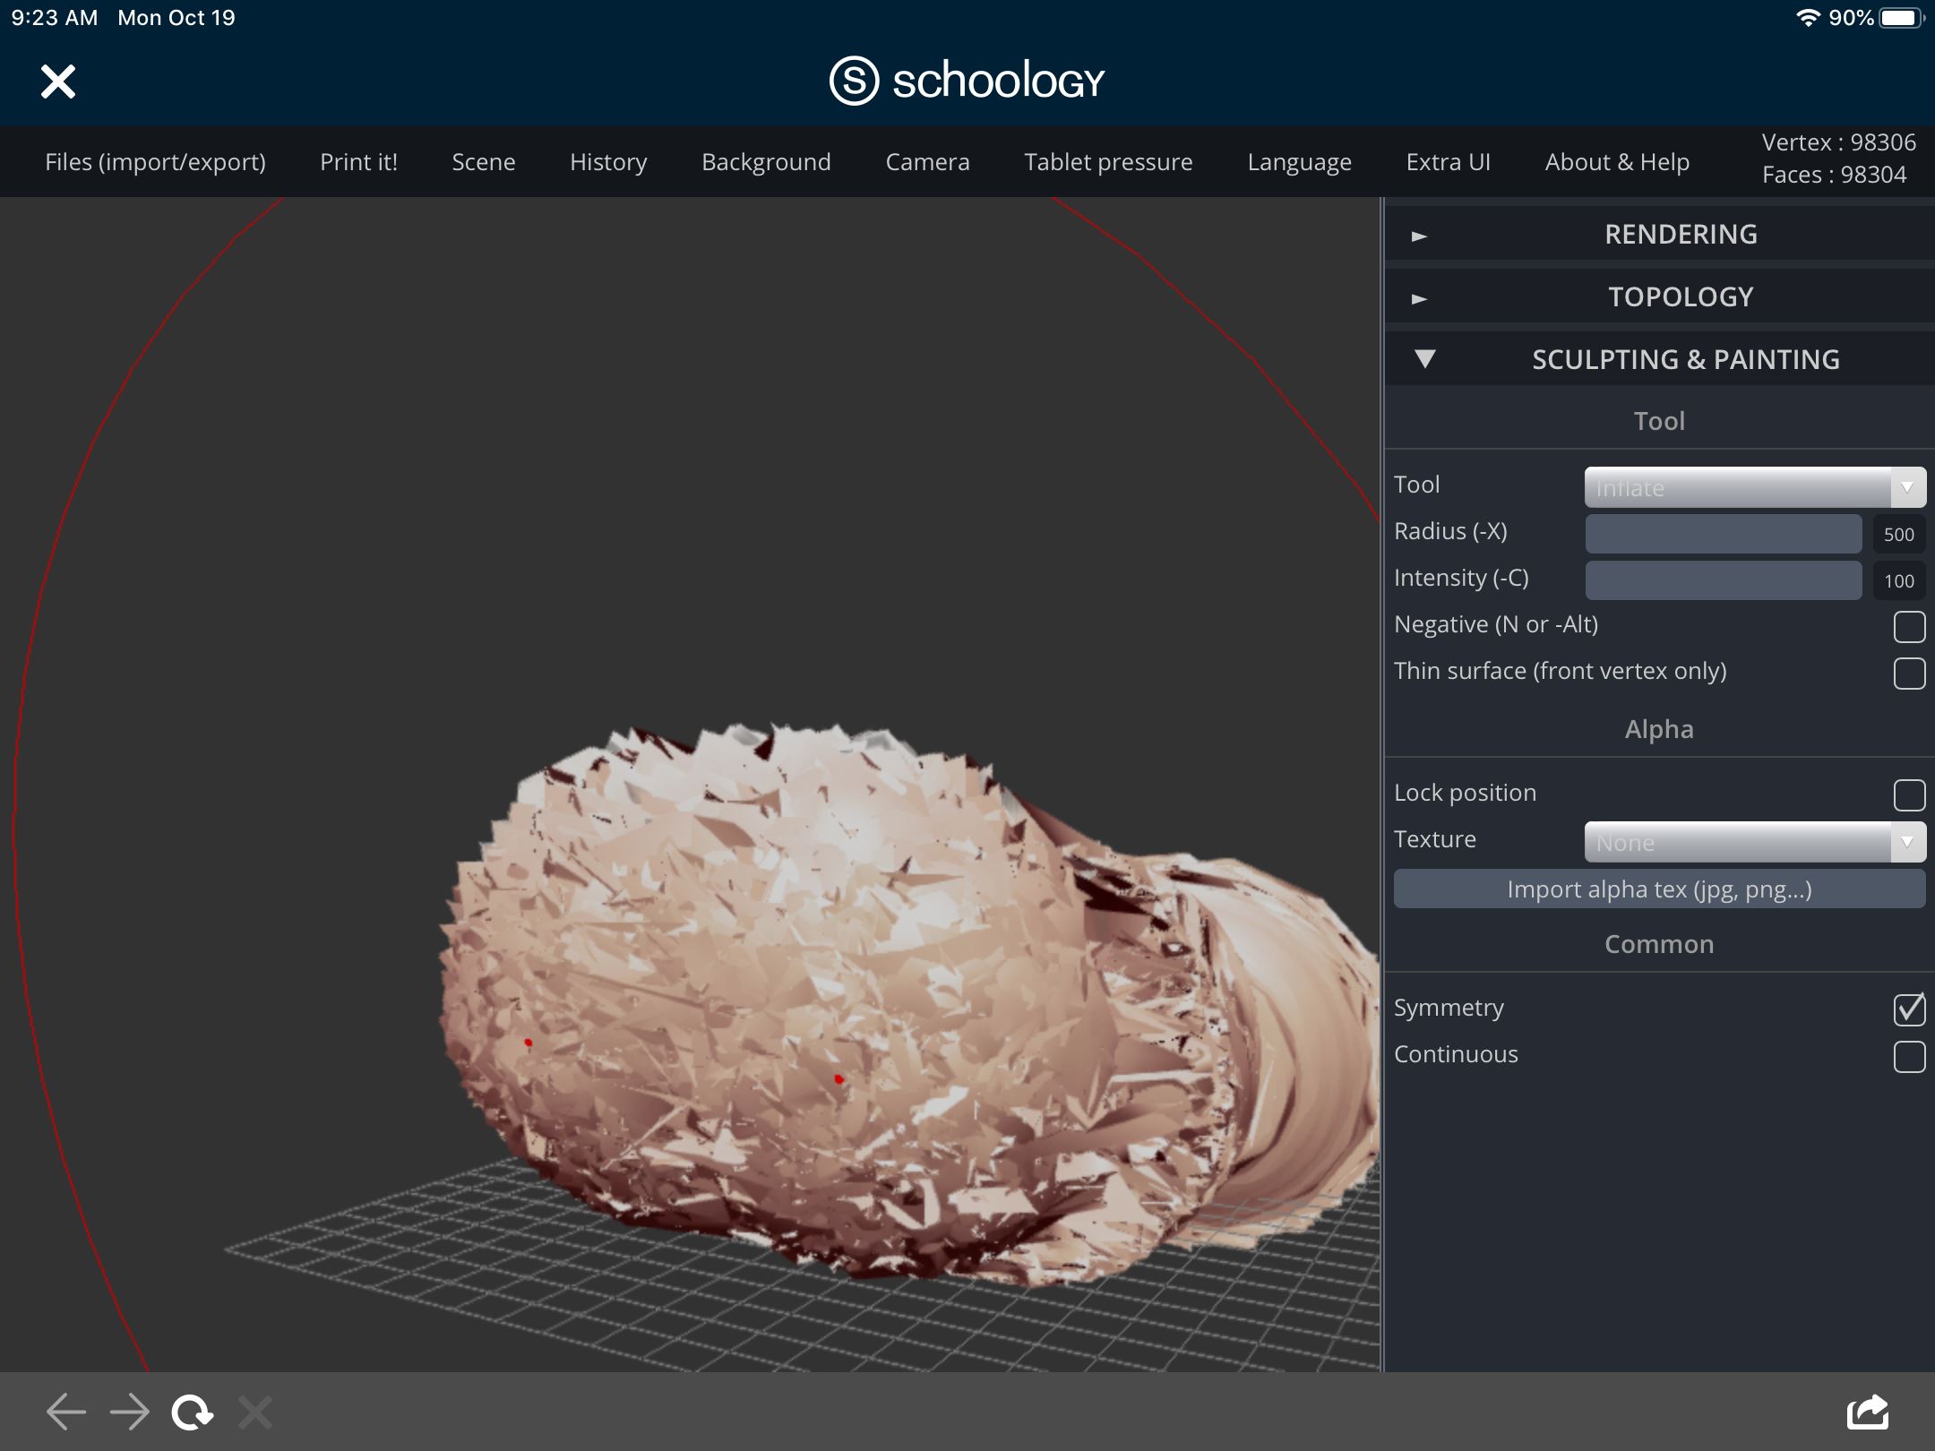Enable the Negative (N or -Alt) checkbox
The height and width of the screenshot is (1451, 1935).
coord(1909,626)
